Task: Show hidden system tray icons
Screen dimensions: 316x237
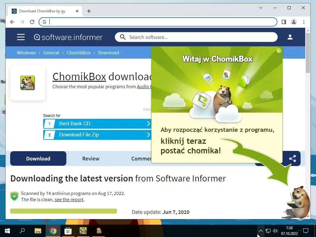Action: pyautogui.click(x=260, y=231)
